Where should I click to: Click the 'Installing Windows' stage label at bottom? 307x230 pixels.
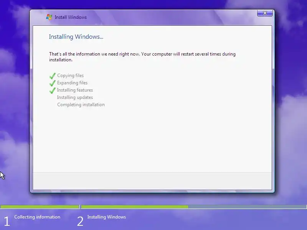(x=107, y=217)
